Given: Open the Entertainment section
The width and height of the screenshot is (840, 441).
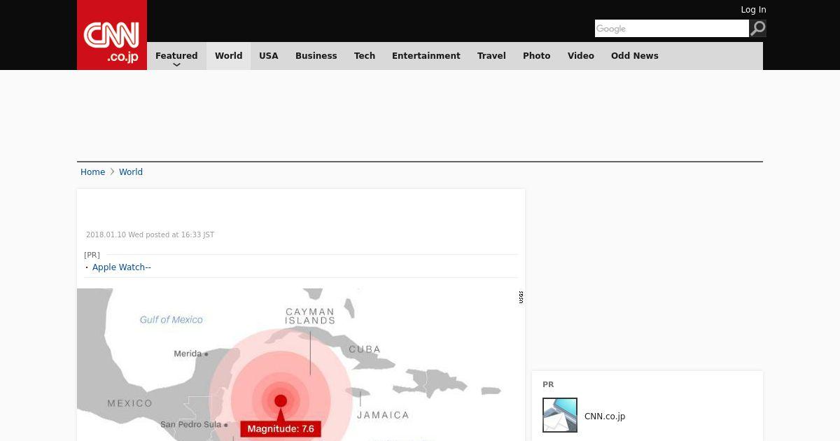Looking at the screenshot, I should tap(426, 56).
